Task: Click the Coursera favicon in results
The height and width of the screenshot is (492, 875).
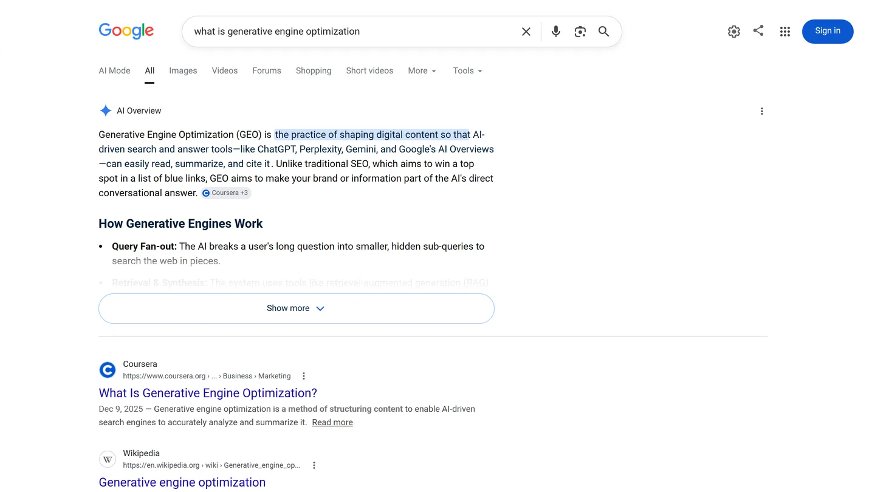Action: point(108,369)
